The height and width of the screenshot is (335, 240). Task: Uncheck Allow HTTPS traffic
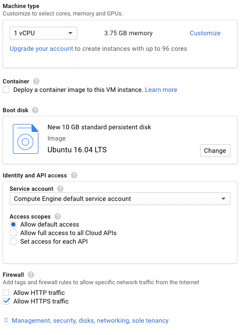(x=6, y=301)
